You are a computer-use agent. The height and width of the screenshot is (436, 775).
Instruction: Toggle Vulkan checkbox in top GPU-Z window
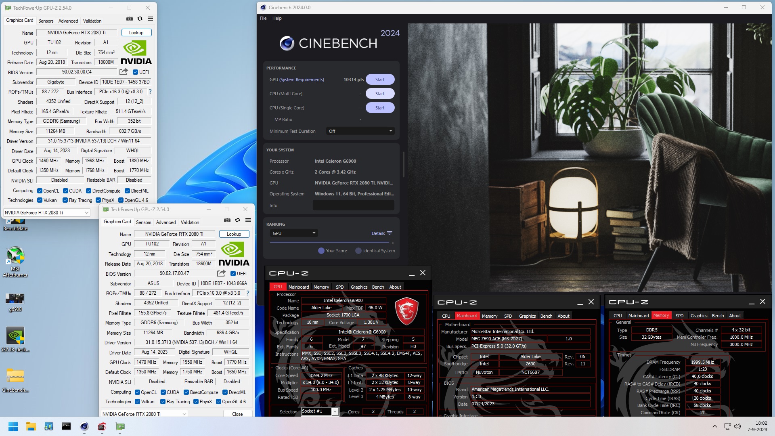(x=40, y=200)
